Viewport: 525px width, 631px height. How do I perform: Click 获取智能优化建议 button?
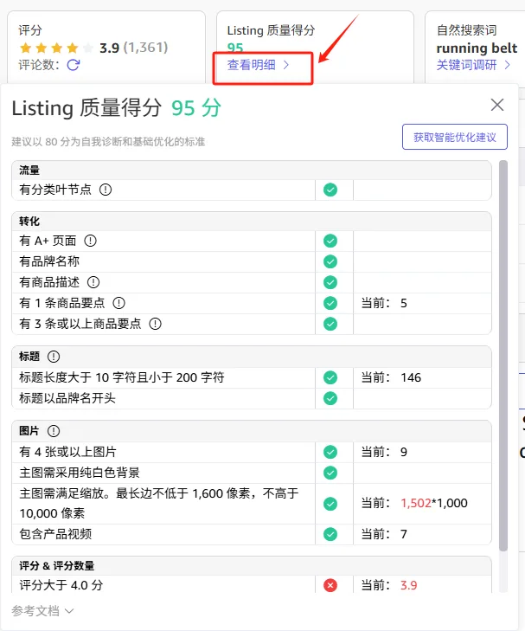tap(455, 138)
